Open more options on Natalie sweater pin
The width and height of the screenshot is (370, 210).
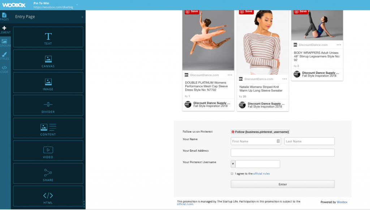pyautogui.click(x=284, y=79)
